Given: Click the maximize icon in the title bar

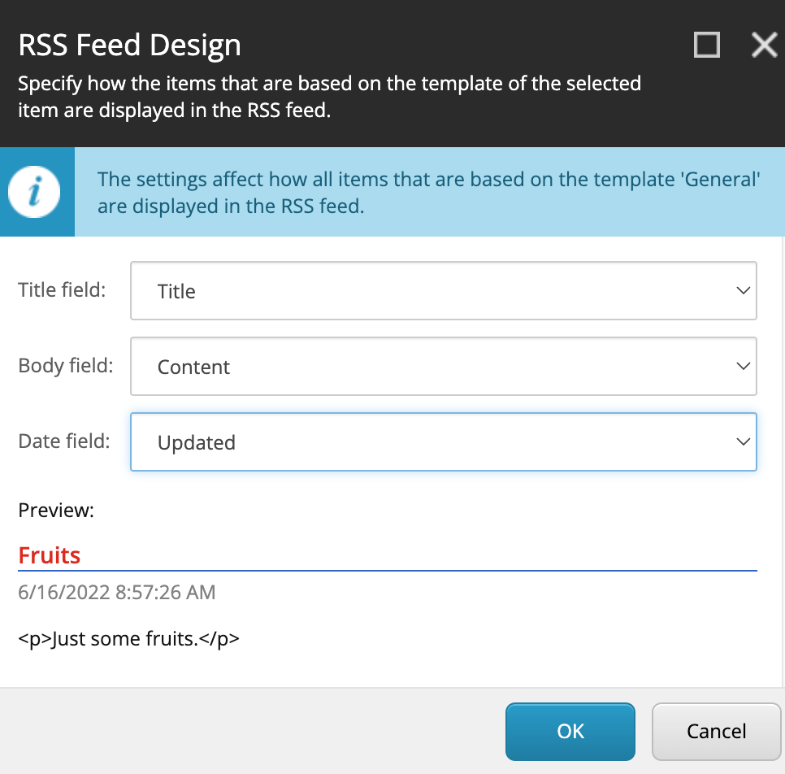Looking at the screenshot, I should [706, 45].
